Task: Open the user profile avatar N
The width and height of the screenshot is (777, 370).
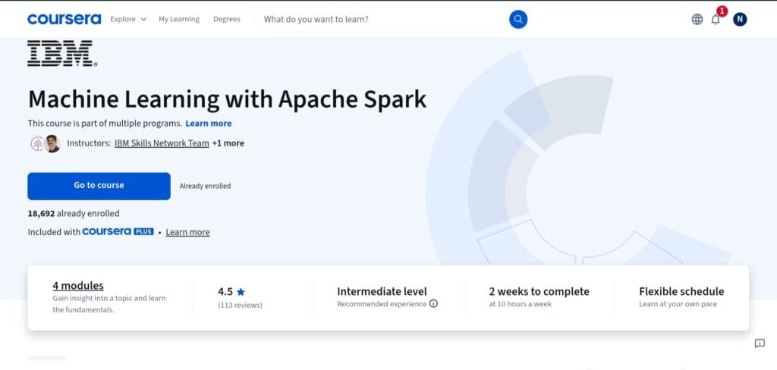Action: (740, 19)
